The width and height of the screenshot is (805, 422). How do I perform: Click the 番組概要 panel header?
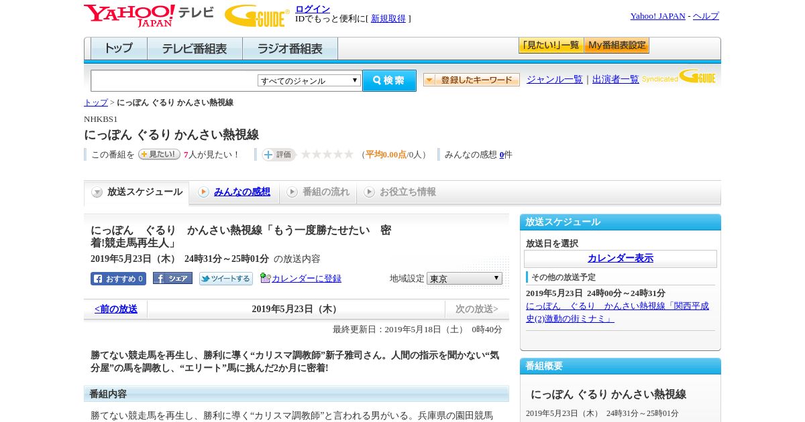click(621, 366)
